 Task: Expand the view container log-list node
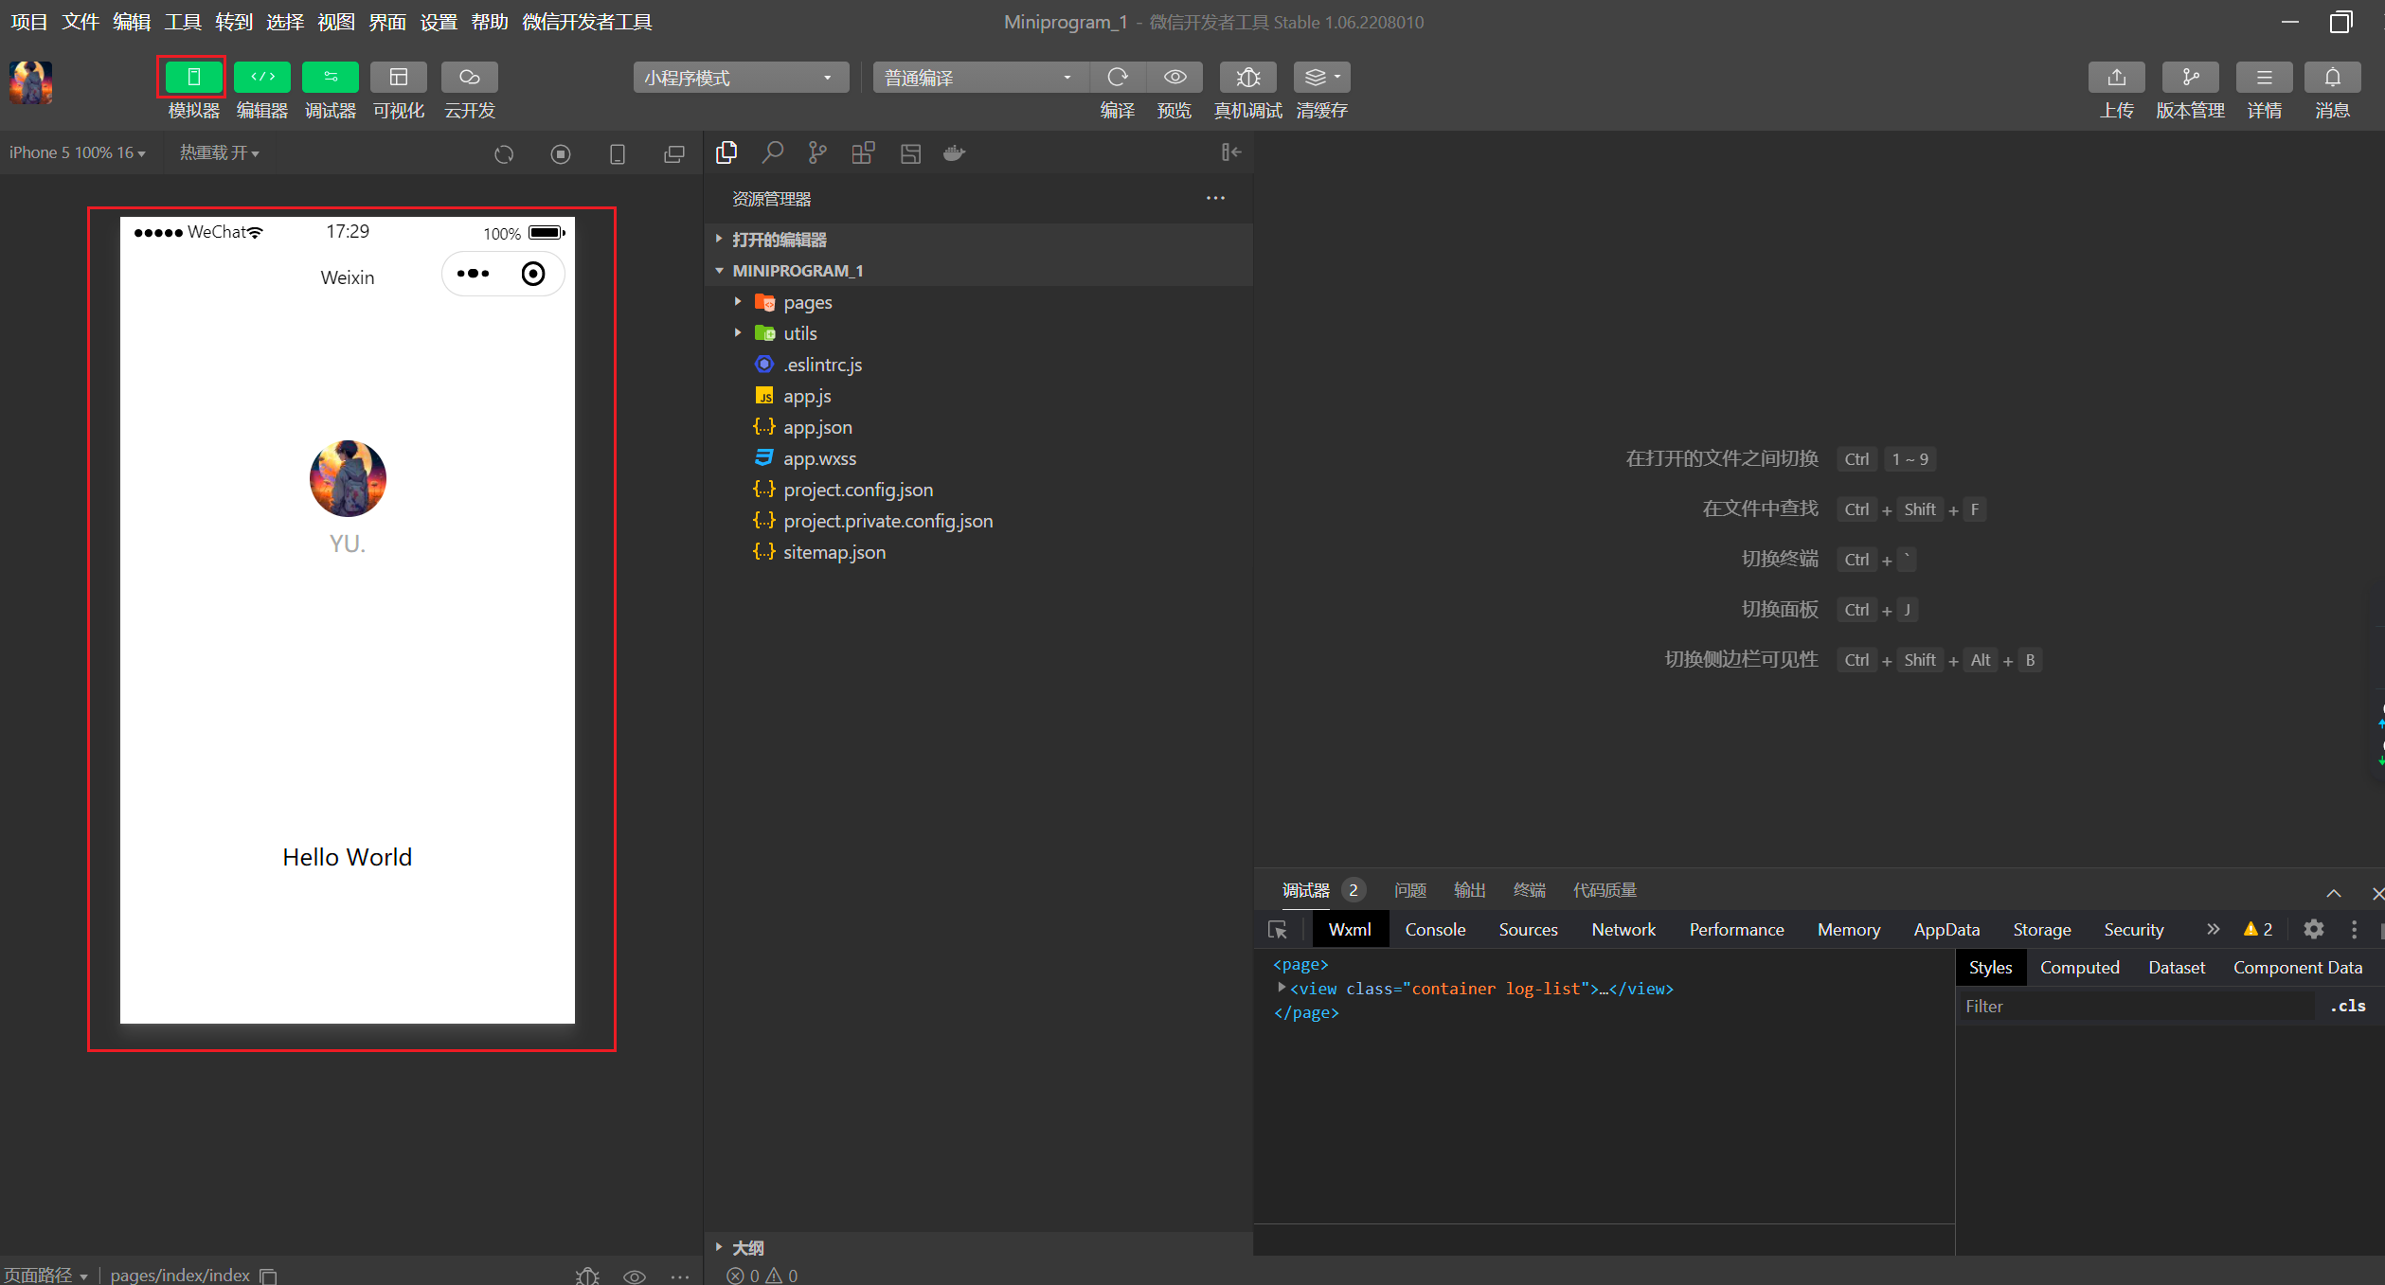(1282, 988)
